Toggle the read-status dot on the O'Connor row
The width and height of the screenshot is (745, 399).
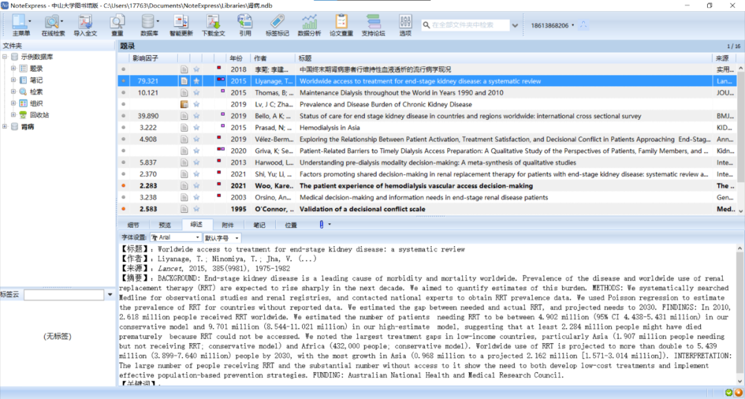coord(123,209)
